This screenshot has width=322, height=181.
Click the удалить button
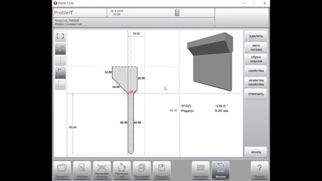[x=256, y=36]
